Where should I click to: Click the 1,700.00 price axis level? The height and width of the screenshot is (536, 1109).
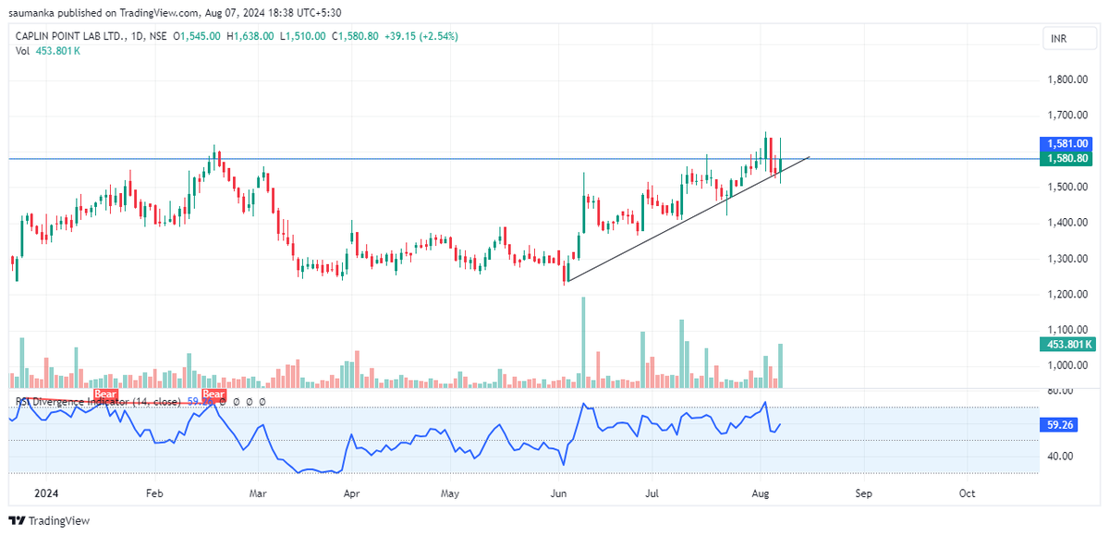(x=1066, y=116)
